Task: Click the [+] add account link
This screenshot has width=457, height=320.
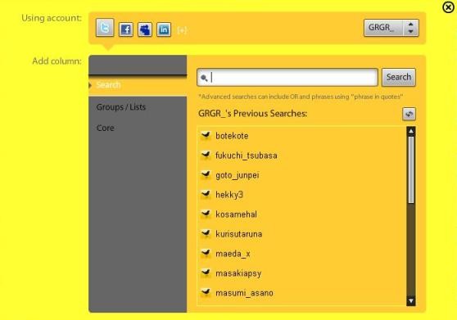Action: coord(182,30)
